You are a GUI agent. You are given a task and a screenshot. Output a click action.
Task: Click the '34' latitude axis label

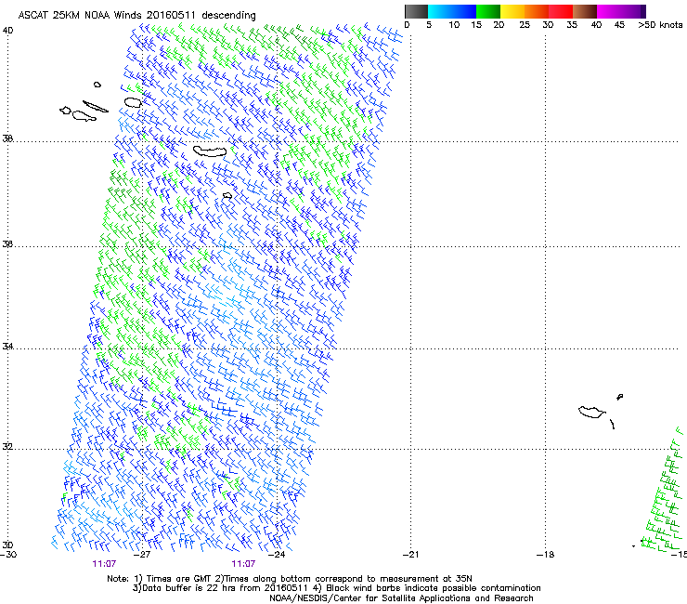click(7, 347)
